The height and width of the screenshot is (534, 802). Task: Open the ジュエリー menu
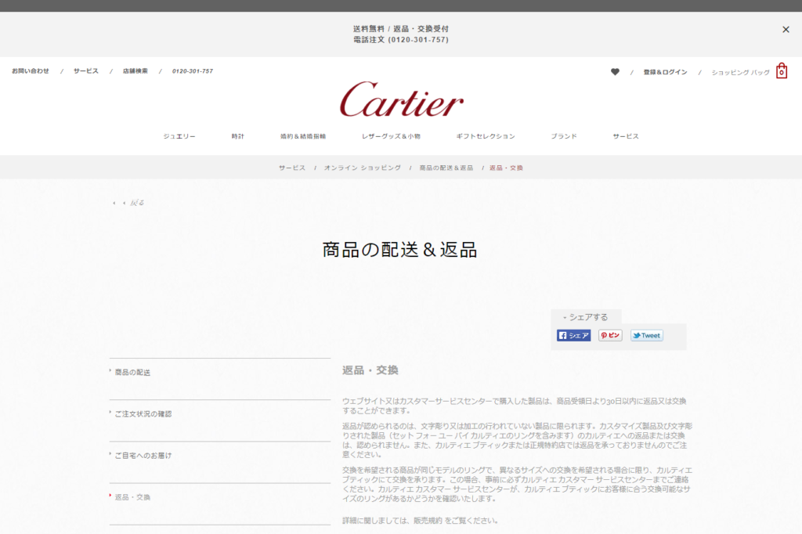coord(179,135)
